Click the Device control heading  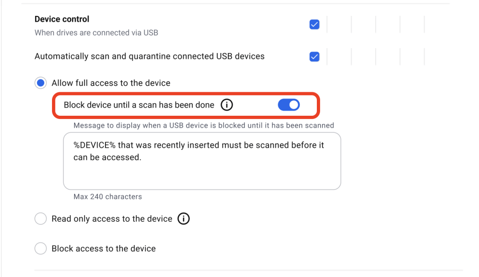(62, 19)
